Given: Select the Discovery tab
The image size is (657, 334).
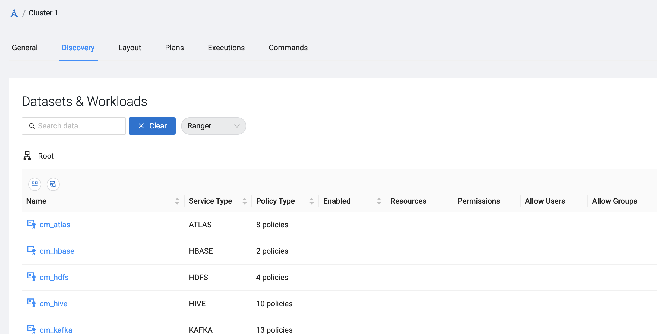Looking at the screenshot, I should pyautogui.click(x=78, y=48).
